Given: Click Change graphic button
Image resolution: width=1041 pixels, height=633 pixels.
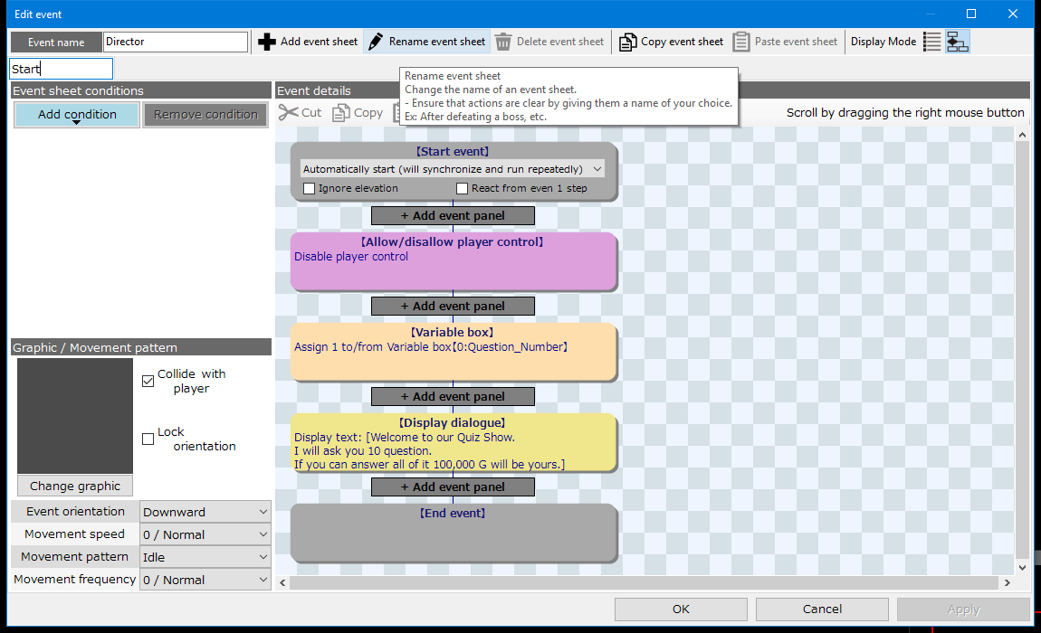Looking at the screenshot, I should point(75,486).
